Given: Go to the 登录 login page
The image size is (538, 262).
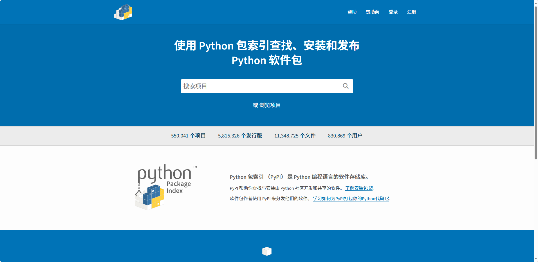Looking at the screenshot, I should point(393,12).
